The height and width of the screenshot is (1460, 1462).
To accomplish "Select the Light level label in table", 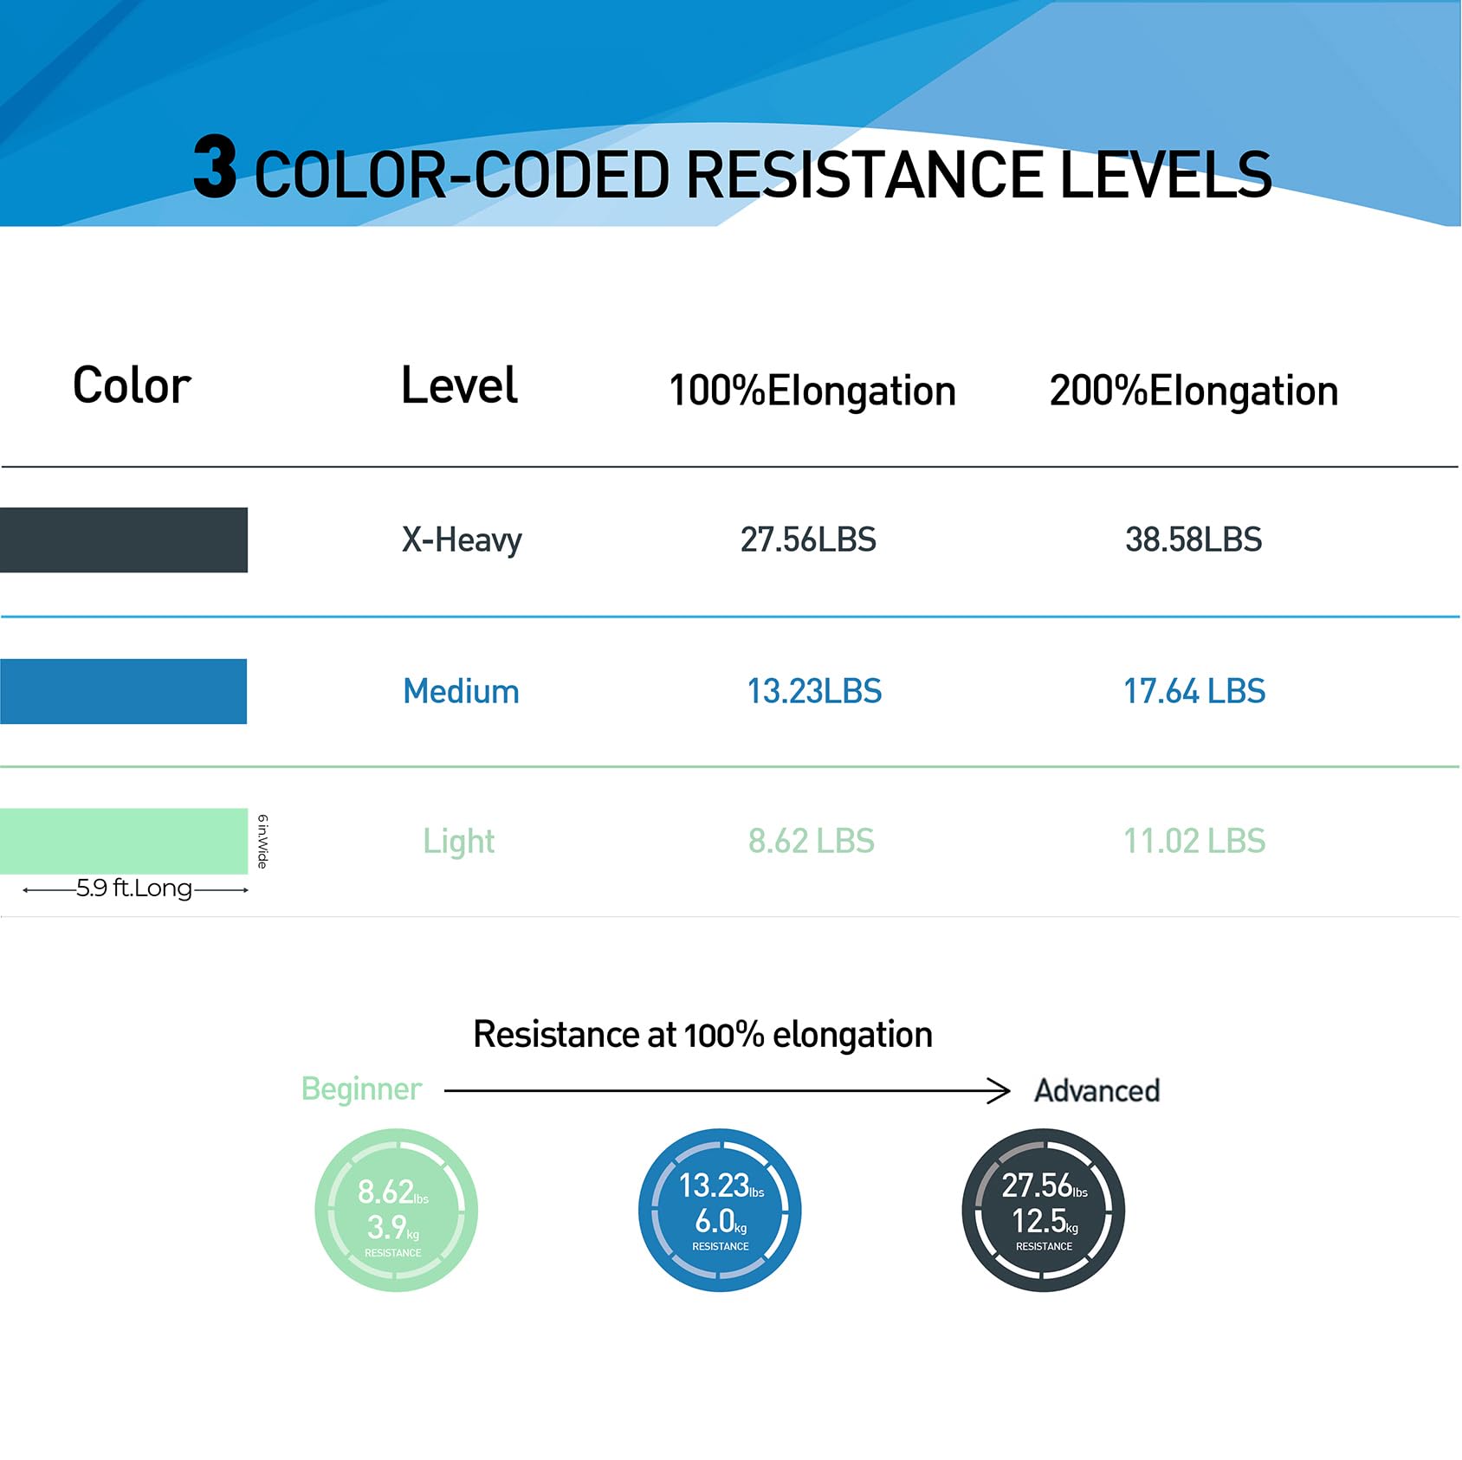I will [458, 841].
